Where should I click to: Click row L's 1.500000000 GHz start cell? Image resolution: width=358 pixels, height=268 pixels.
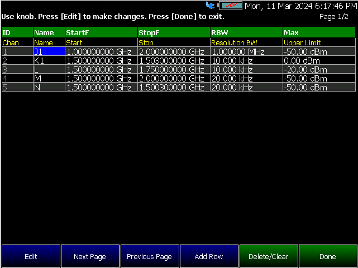click(x=102, y=69)
